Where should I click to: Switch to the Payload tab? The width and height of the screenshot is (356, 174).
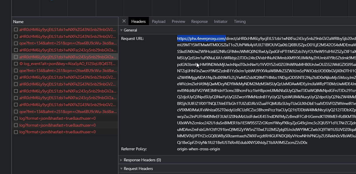point(158,21)
